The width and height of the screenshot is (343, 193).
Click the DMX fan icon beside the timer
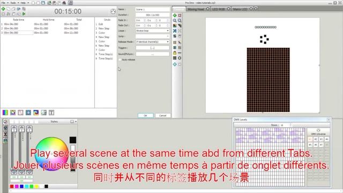pos(113,11)
